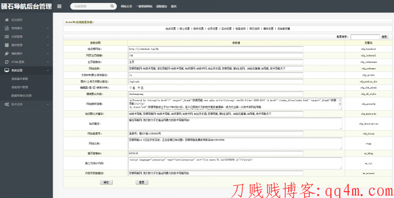
Task: Click the plug icon beside 辅助插件
Action: point(7,54)
